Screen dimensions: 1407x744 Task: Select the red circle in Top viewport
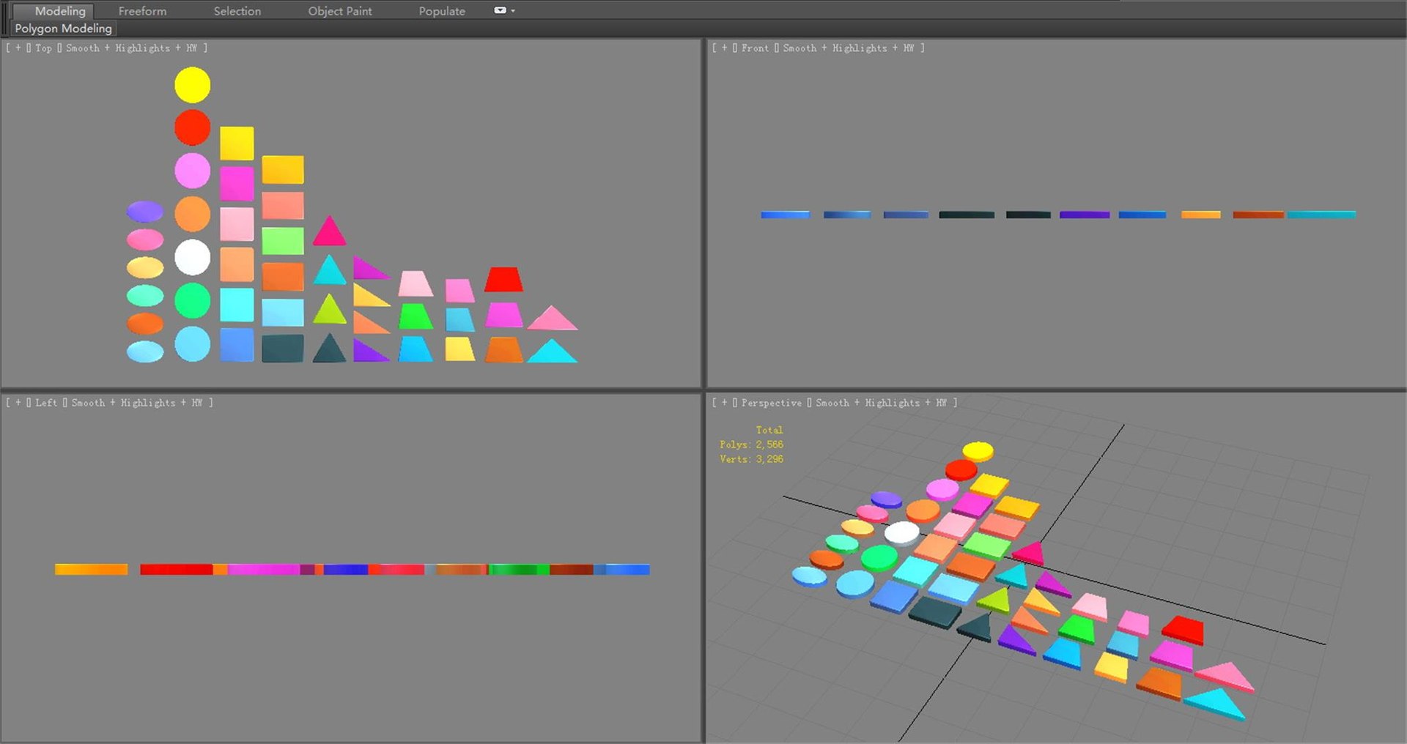192,127
